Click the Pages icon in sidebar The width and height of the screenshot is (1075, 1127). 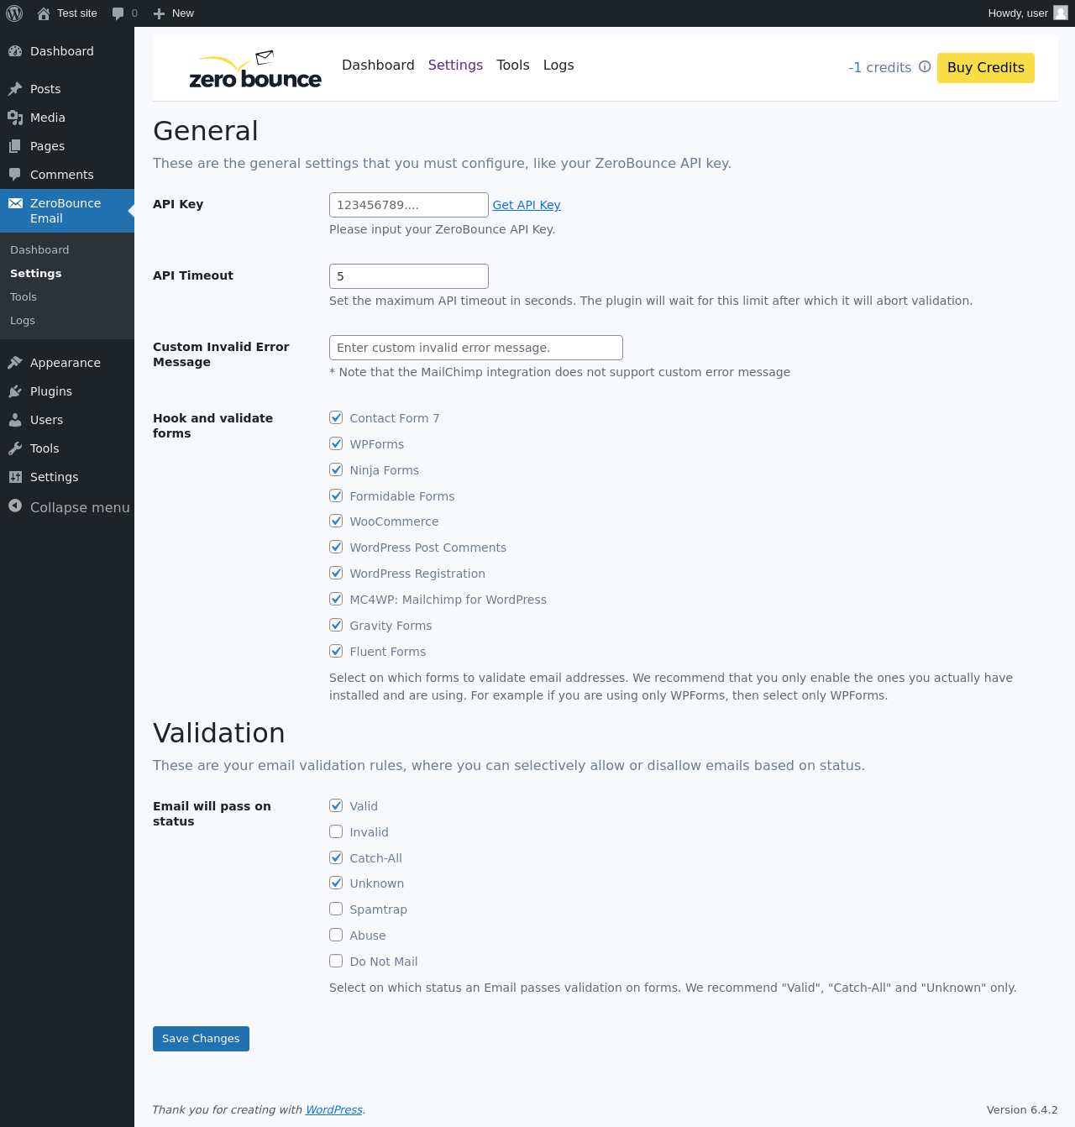[x=15, y=146]
